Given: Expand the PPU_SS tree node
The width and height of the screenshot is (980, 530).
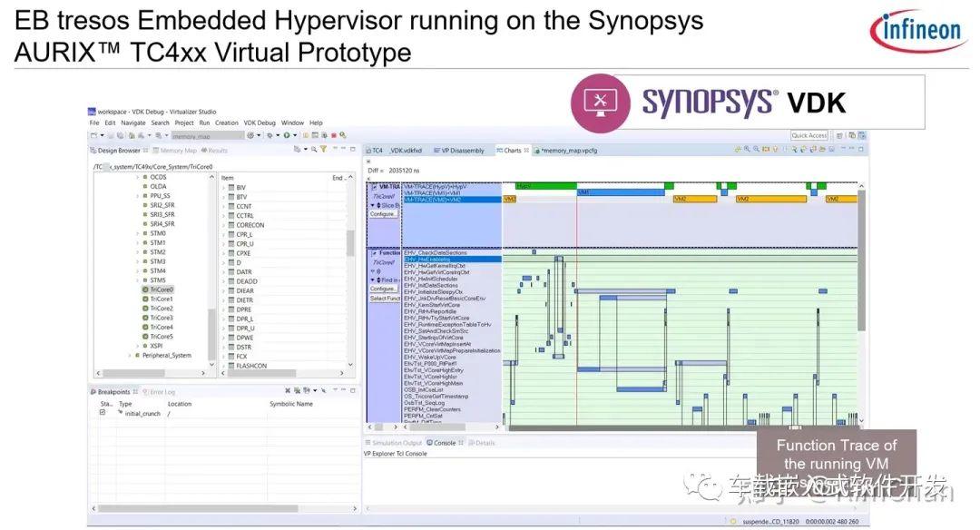Looking at the screenshot, I should 138,196.
